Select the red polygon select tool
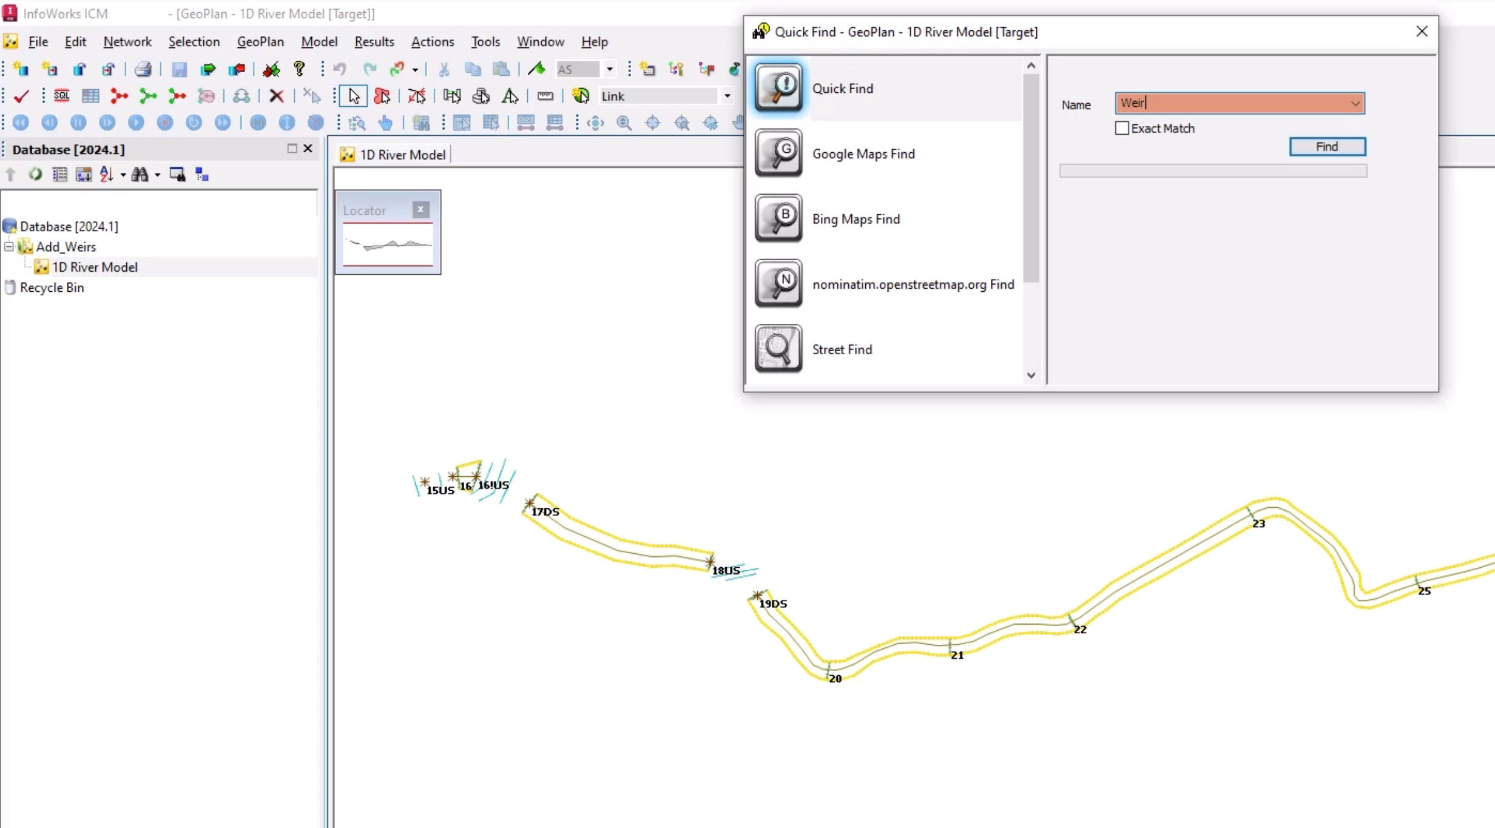 pos(382,96)
